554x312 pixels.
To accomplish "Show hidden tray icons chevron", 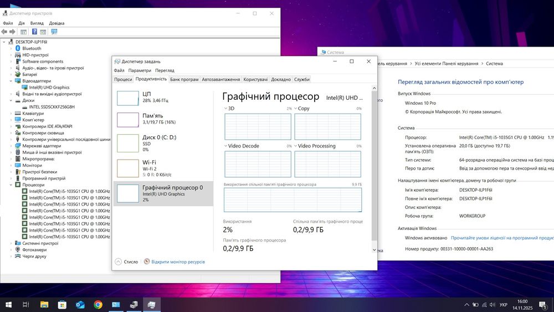I will tap(466, 305).
